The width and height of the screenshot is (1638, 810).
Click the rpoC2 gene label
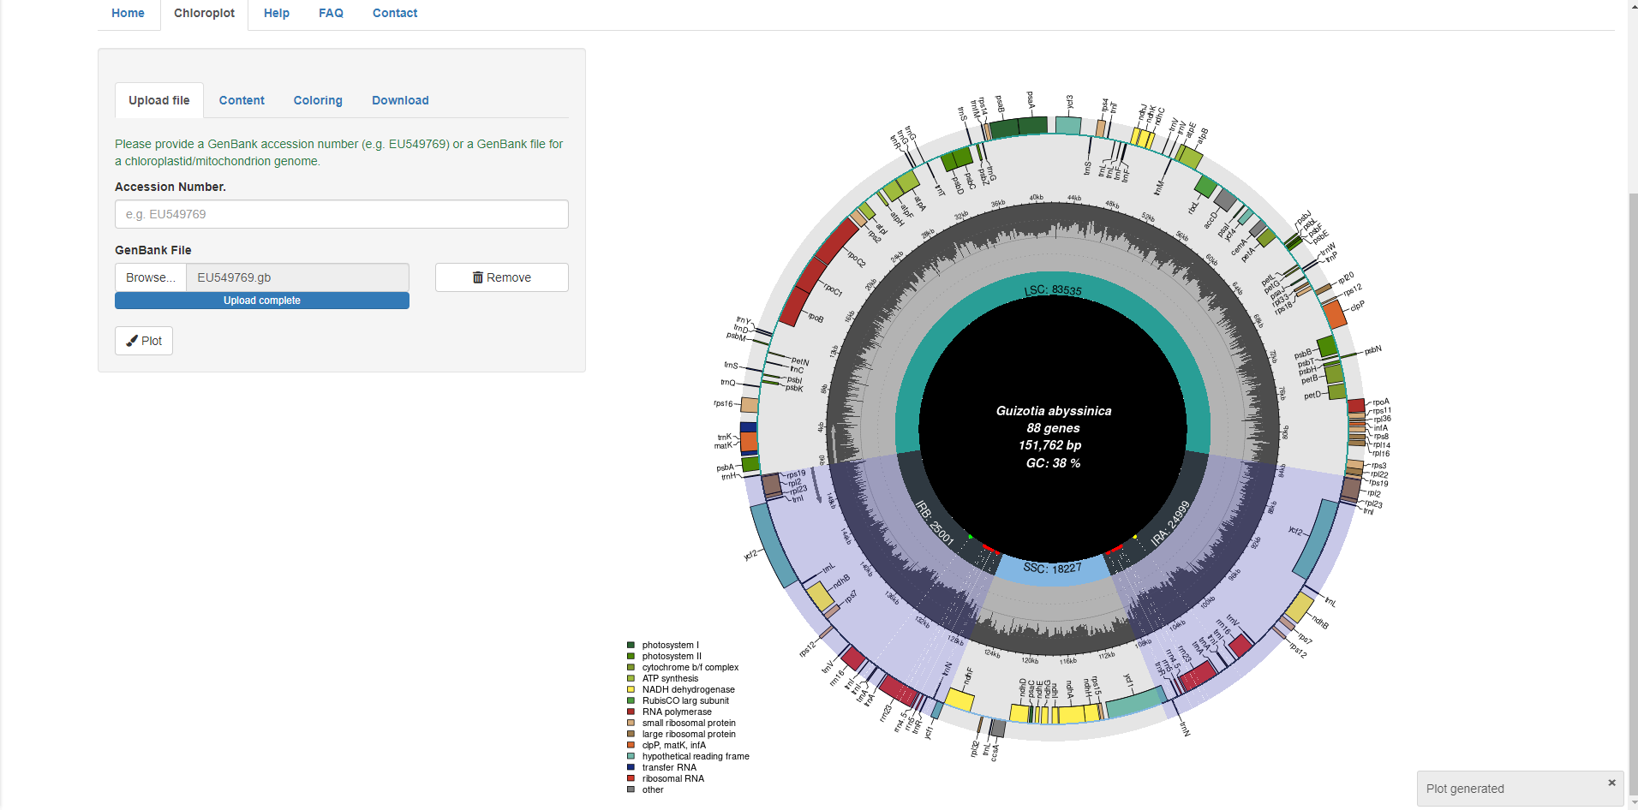point(856,259)
